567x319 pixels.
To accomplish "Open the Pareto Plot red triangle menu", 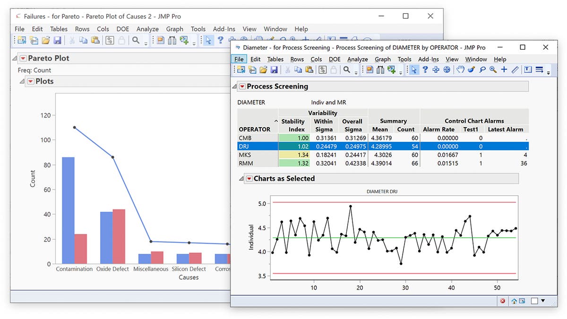I will click(23, 58).
